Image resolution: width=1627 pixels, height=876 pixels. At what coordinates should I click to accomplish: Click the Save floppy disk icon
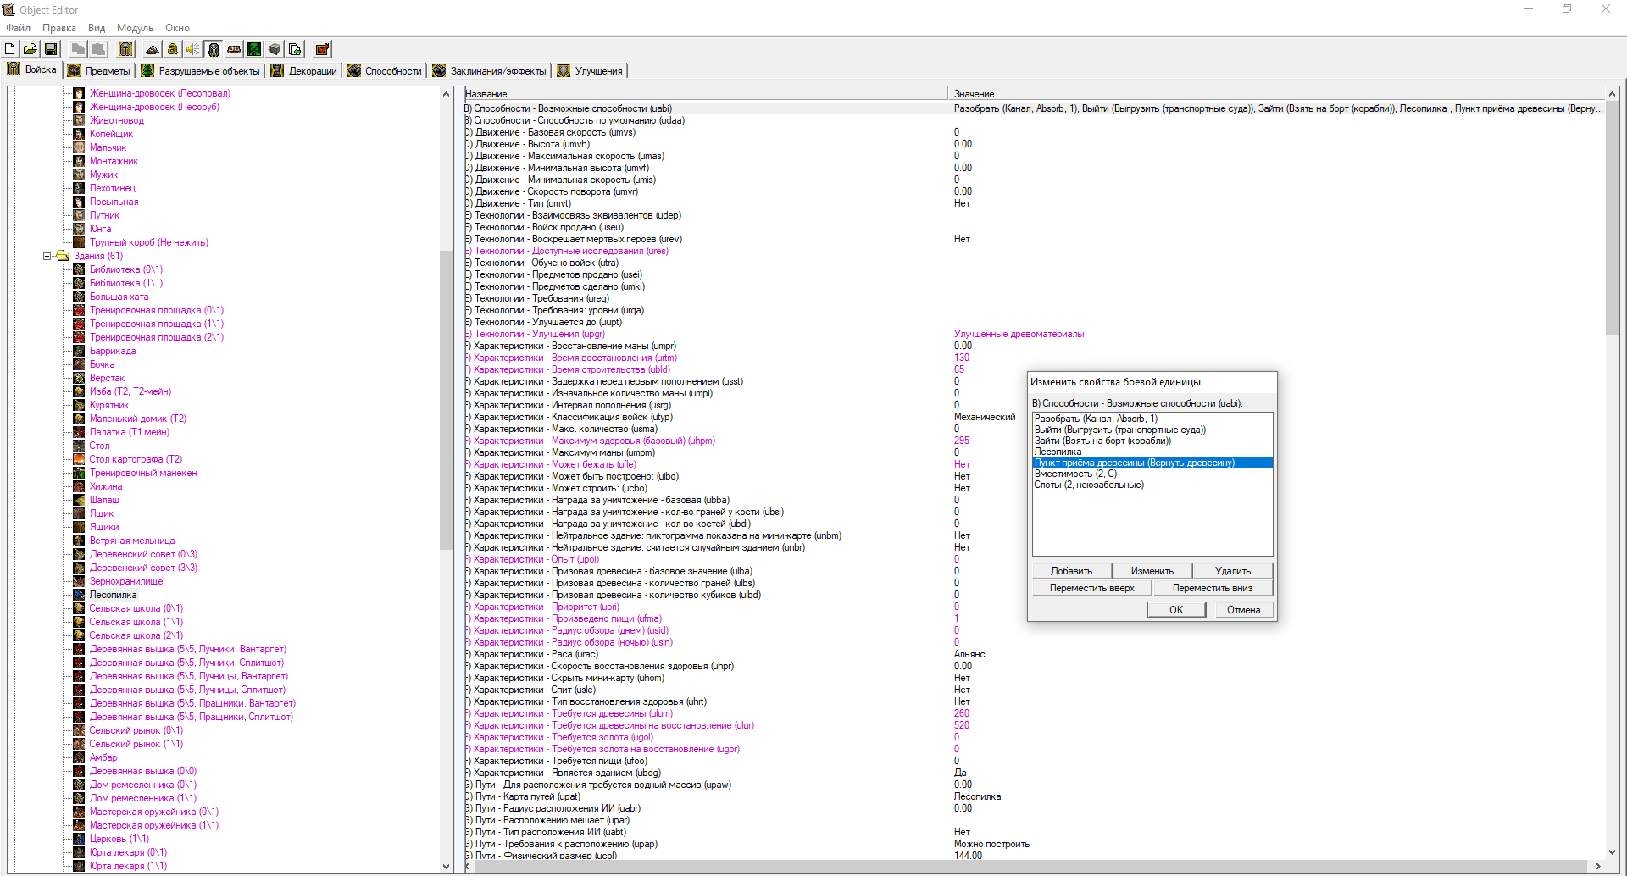point(50,49)
